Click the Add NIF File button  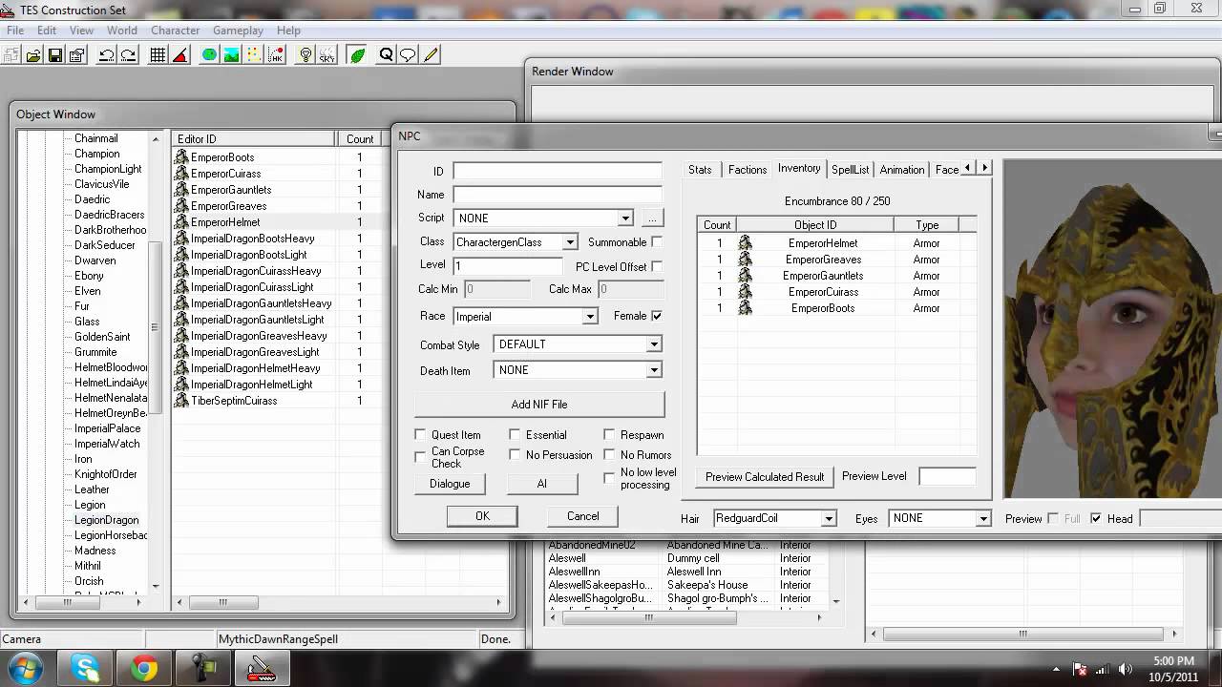[x=539, y=405]
